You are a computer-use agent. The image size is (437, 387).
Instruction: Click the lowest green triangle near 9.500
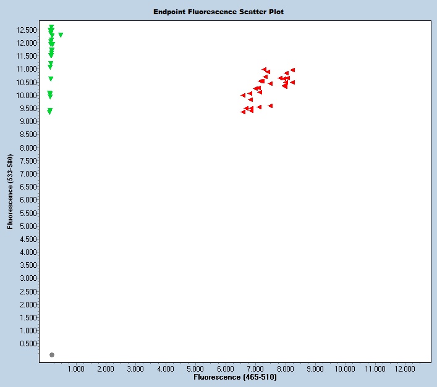(x=49, y=112)
